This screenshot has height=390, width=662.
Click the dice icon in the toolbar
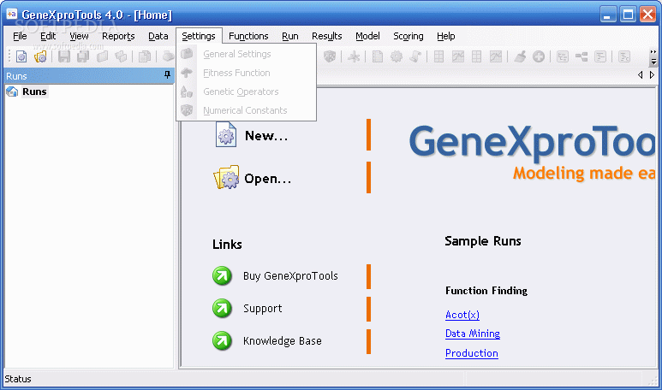tap(330, 56)
